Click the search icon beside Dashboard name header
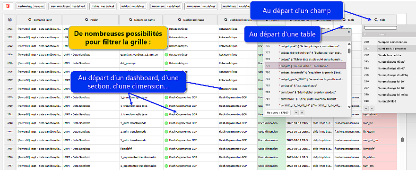This screenshot has height=170, width=416. pyautogui.click(x=179, y=20)
